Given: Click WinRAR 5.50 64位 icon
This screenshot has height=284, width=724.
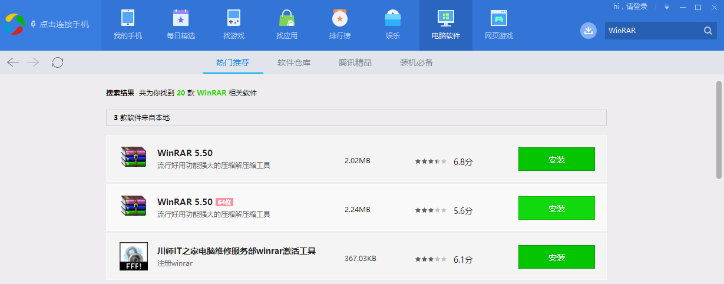Looking at the screenshot, I should pyautogui.click(x=133, y=206).
